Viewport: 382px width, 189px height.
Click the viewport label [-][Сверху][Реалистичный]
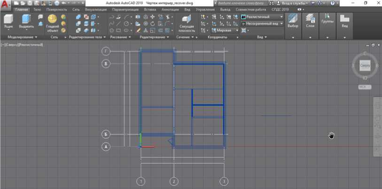coord(22,45)
